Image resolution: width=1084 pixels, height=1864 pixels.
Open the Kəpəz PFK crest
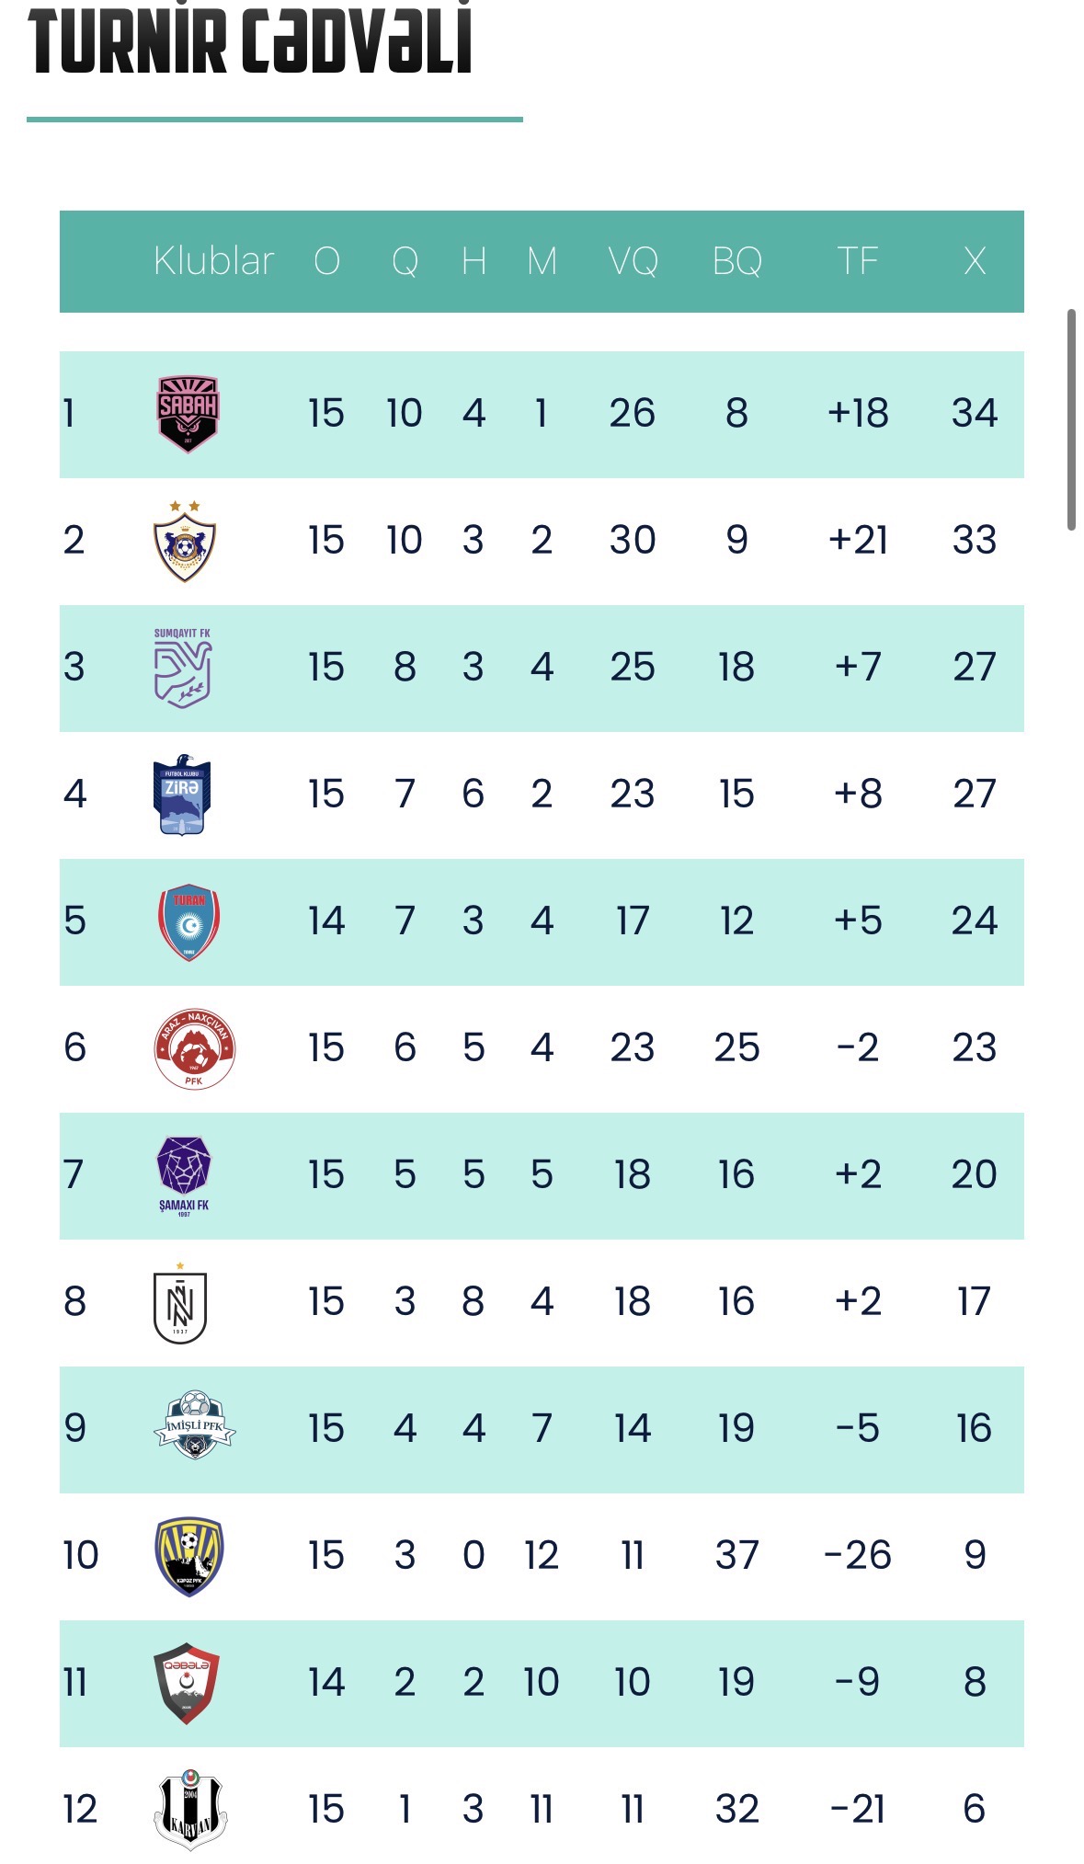pos(189,1556)
